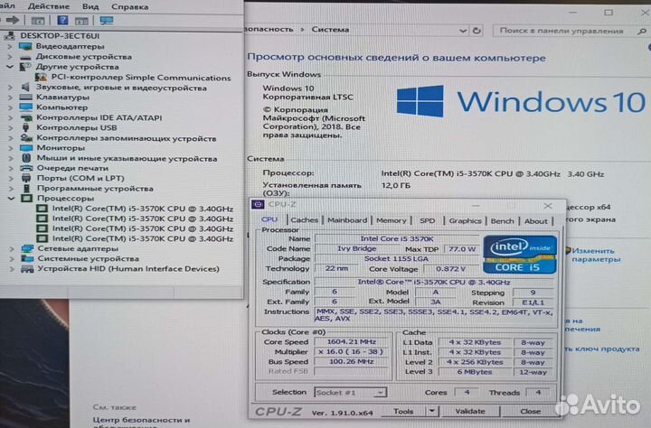Viewport: 651px width, 428px height.
Task: Expand the Компьютер node
Action: point(11,107)
